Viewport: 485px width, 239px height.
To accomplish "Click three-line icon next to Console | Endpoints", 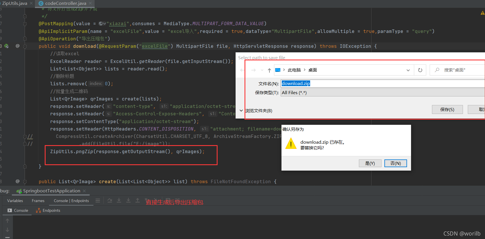I will tap(98, 201).
